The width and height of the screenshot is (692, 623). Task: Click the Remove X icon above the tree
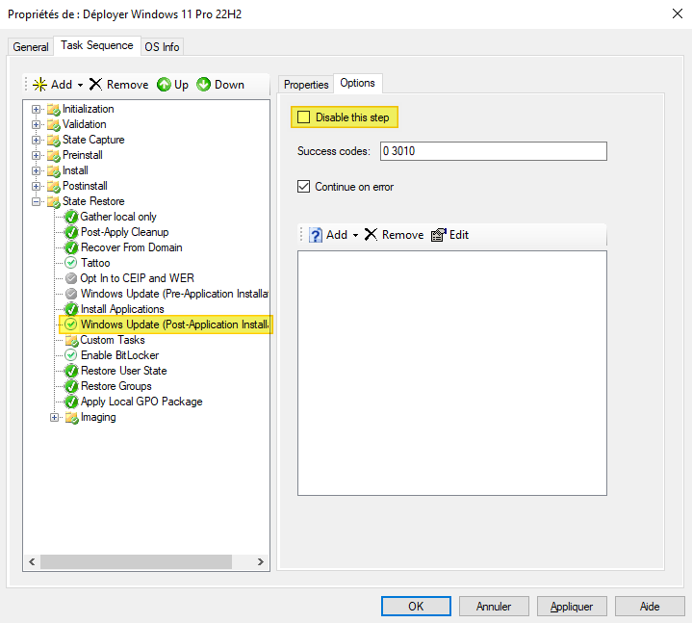95,84
